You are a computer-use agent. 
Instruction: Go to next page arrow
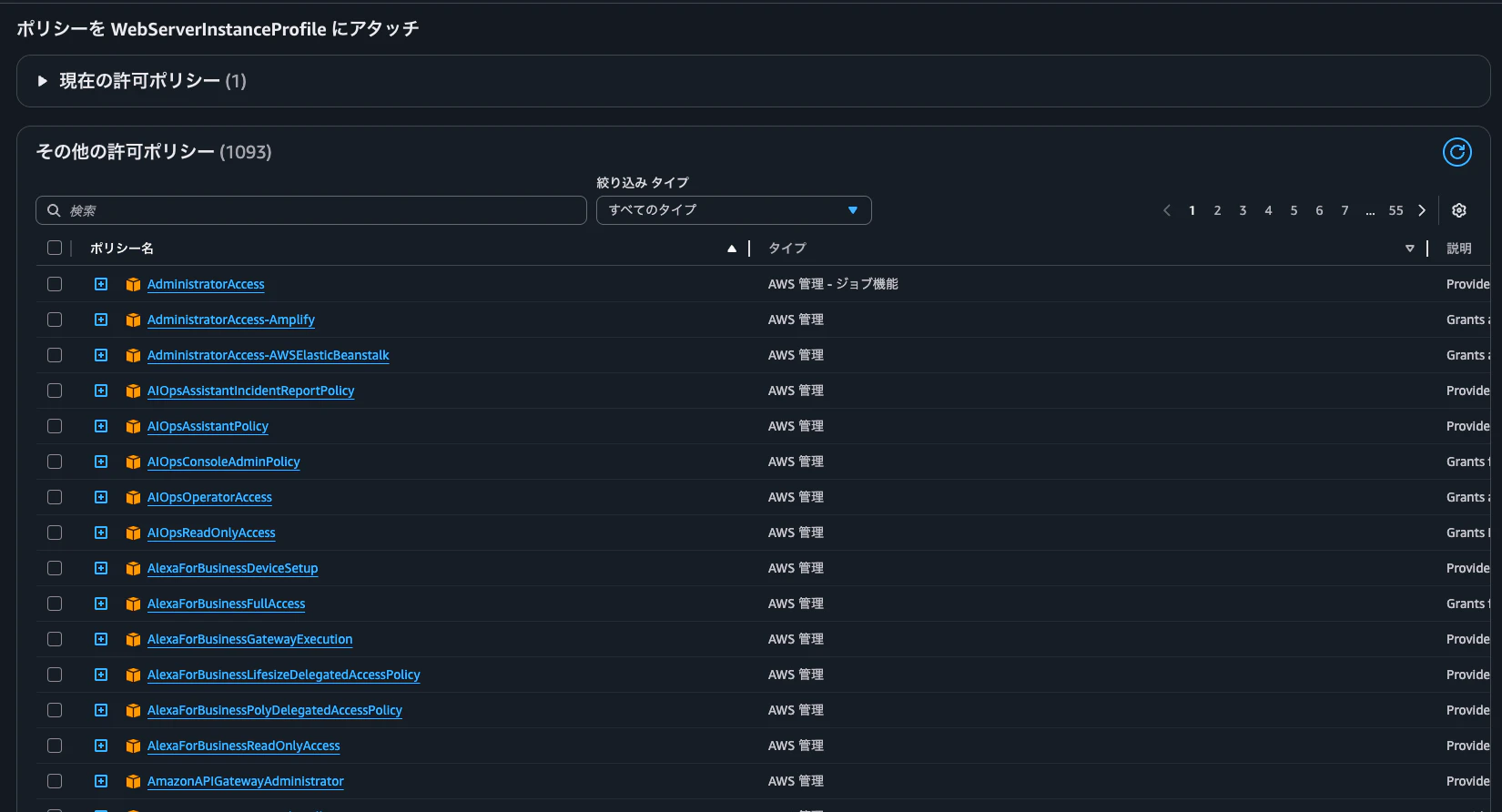click(x=1422, y=210)
